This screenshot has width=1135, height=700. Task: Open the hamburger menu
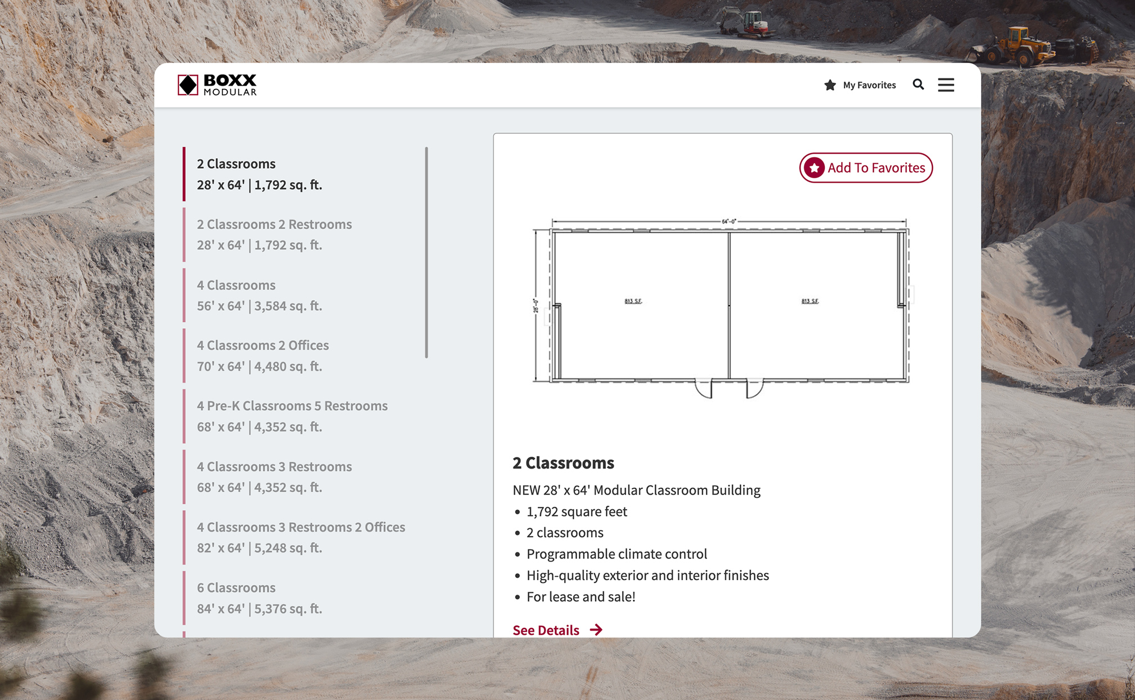pyautogui.click(x=946, y=84)
